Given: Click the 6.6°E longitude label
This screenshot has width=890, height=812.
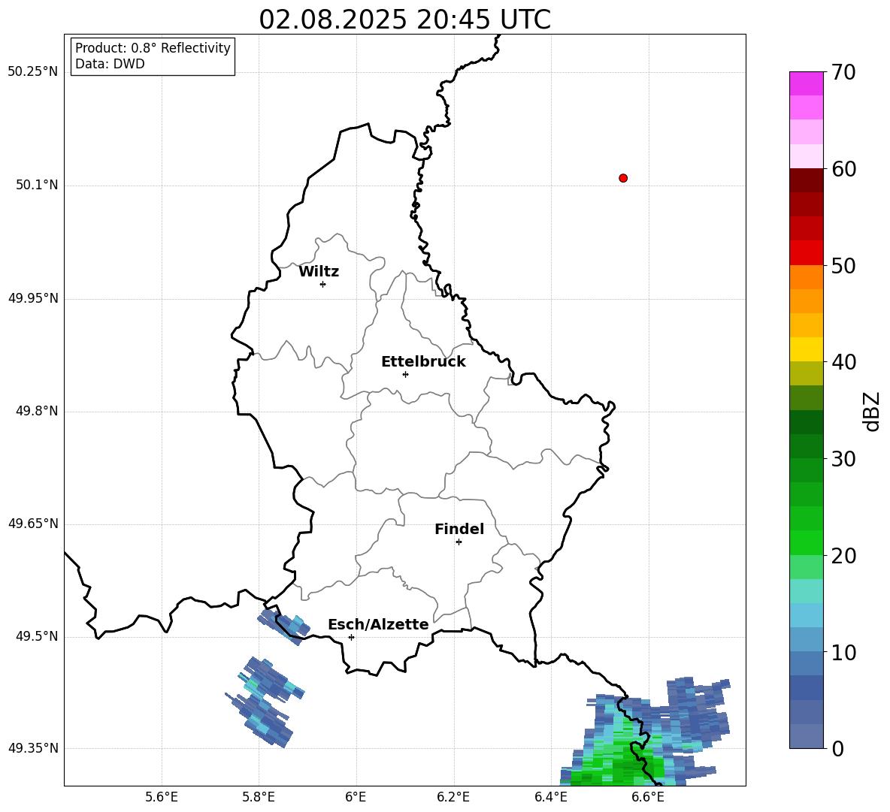Looking at the screenshot, I should click(648, 797).
